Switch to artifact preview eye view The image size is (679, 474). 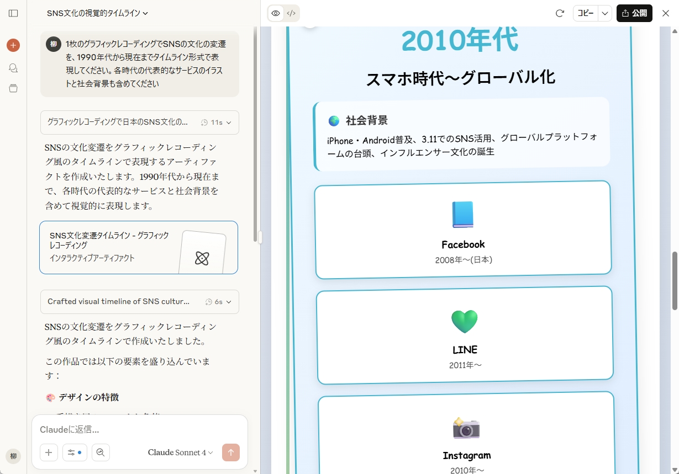(x=276, y=13)
